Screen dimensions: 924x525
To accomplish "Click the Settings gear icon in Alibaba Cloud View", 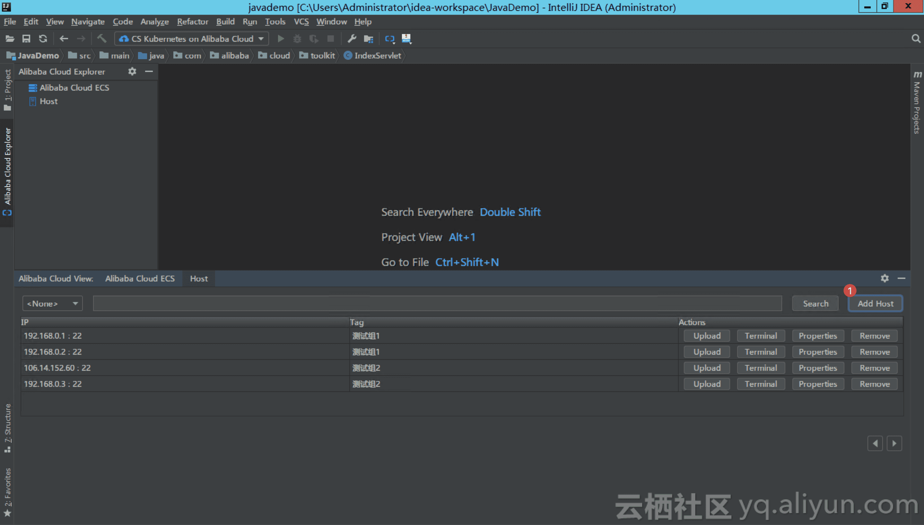I will pyautogui.click(x=885, y=278).
